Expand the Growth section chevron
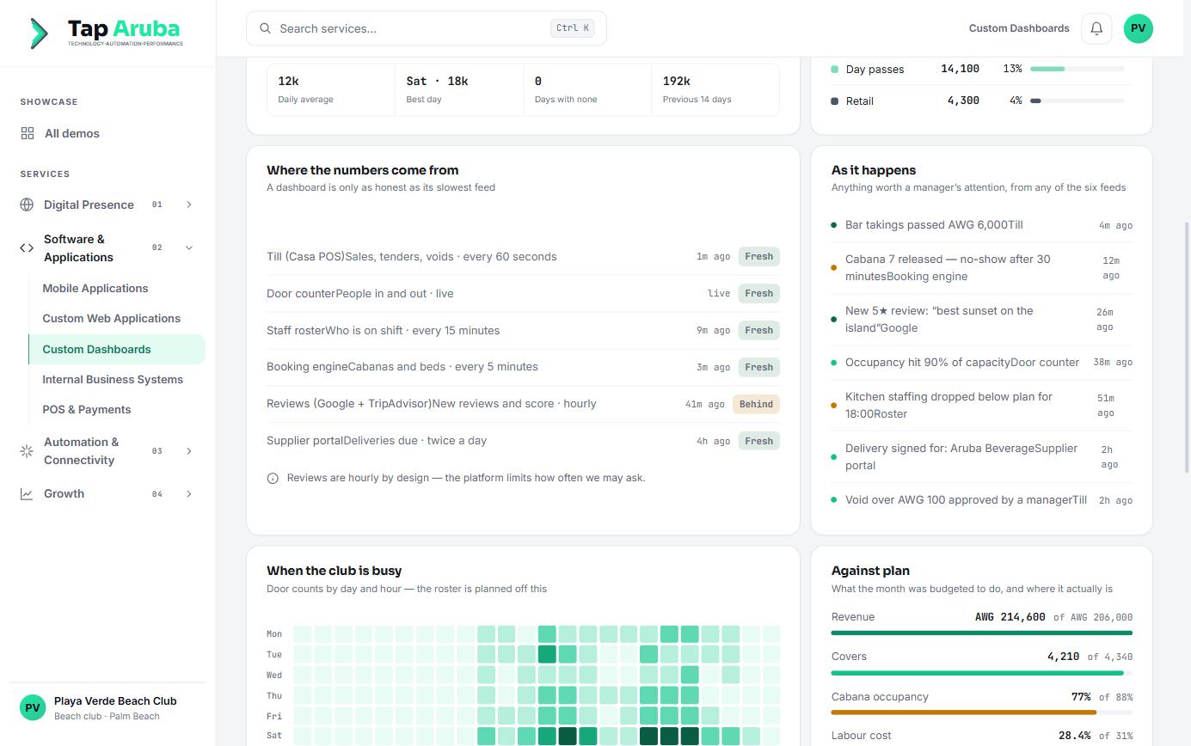The width and height of the screenshot is (1191, 746). coord(189,494)
